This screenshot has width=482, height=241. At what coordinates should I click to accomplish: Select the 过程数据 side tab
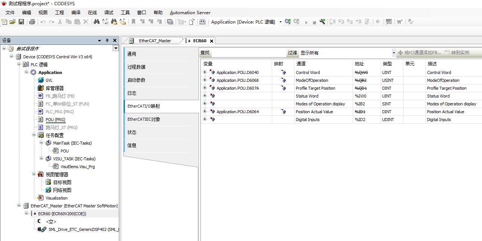click(x=161, y=67)
